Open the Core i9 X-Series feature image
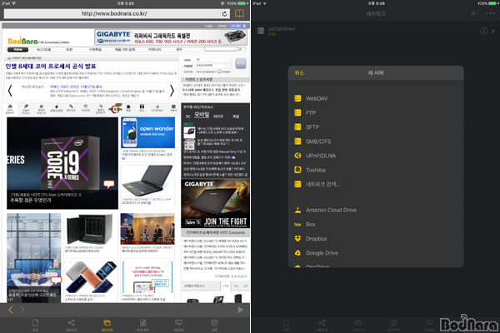 coord(62,163)
